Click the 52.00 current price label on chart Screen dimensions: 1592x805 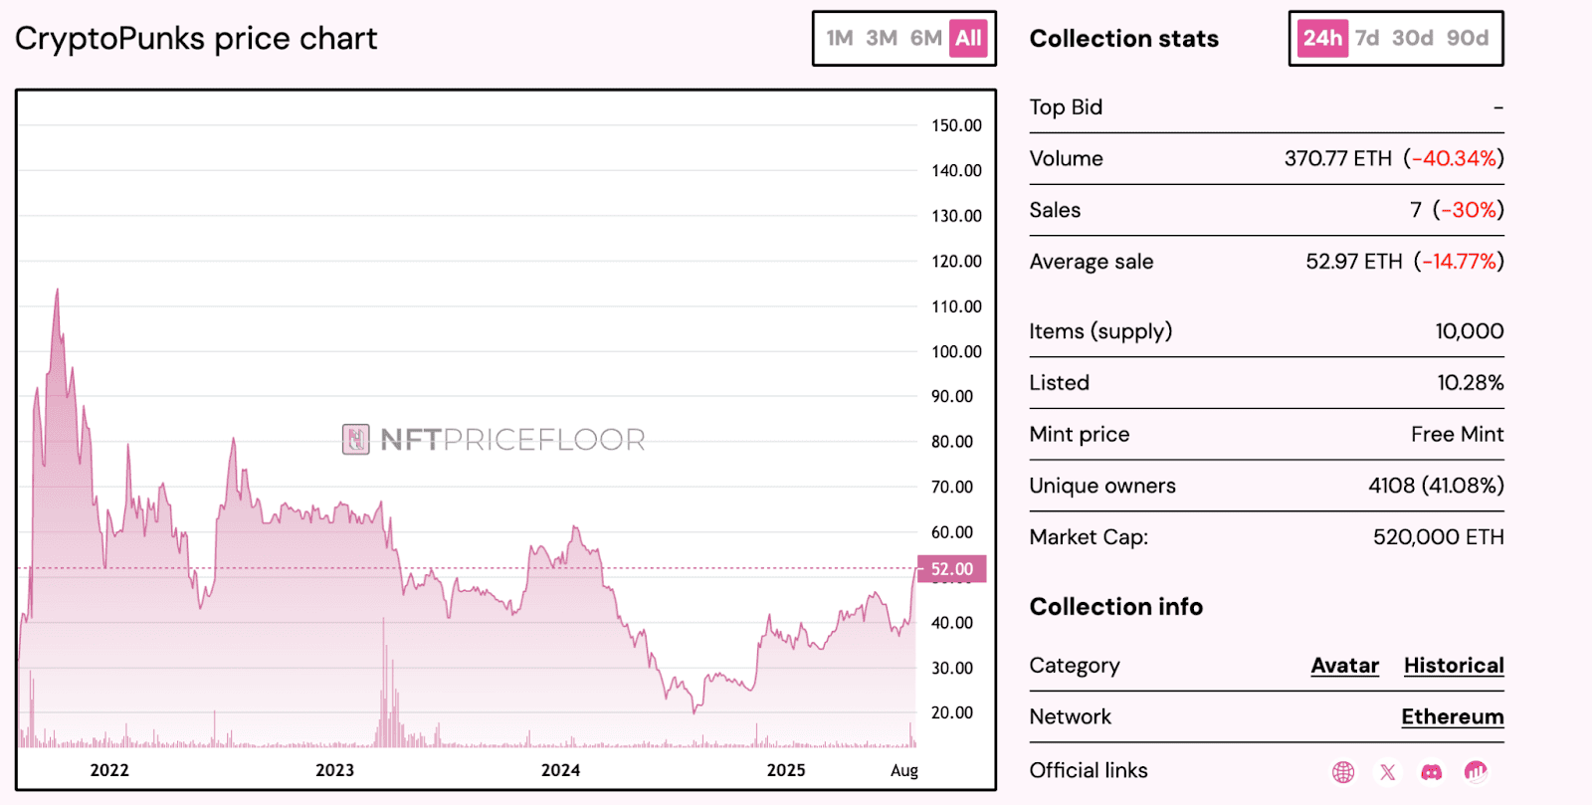[x=952, y=569]
